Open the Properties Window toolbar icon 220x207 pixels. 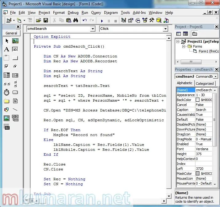[131, 20]
